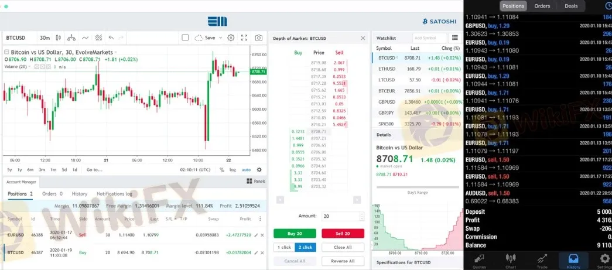Image resolution: width=612 pixels, height=270 pixels.
Task: Select the chart layout square icon
Action: click(186, 38)
